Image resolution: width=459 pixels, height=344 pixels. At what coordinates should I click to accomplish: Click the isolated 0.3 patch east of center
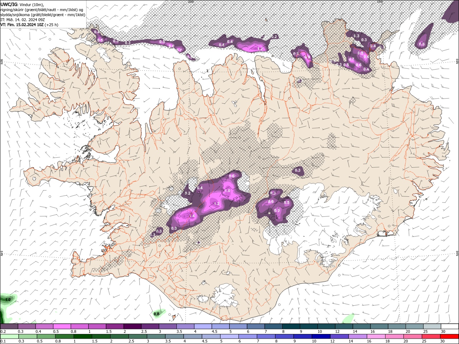point(298,171)
